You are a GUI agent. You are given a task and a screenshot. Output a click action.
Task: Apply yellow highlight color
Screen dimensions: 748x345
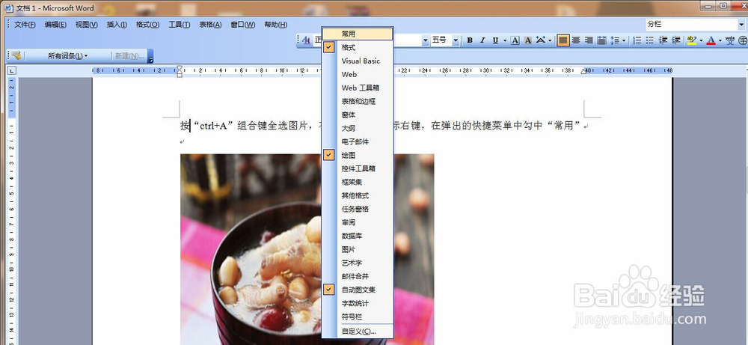[692, 40]
